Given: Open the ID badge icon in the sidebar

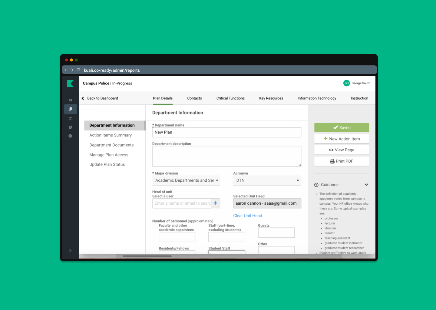Looking at the screenshot, I should pyautogui.click(x=71, y=119).
